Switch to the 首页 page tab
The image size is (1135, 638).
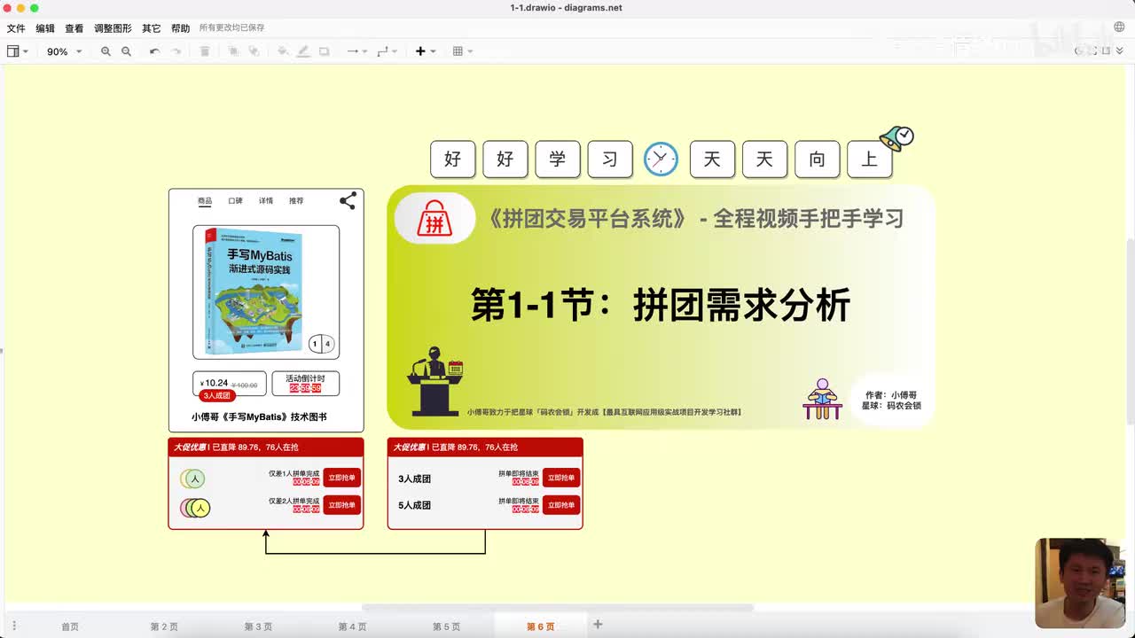point(70,626)
